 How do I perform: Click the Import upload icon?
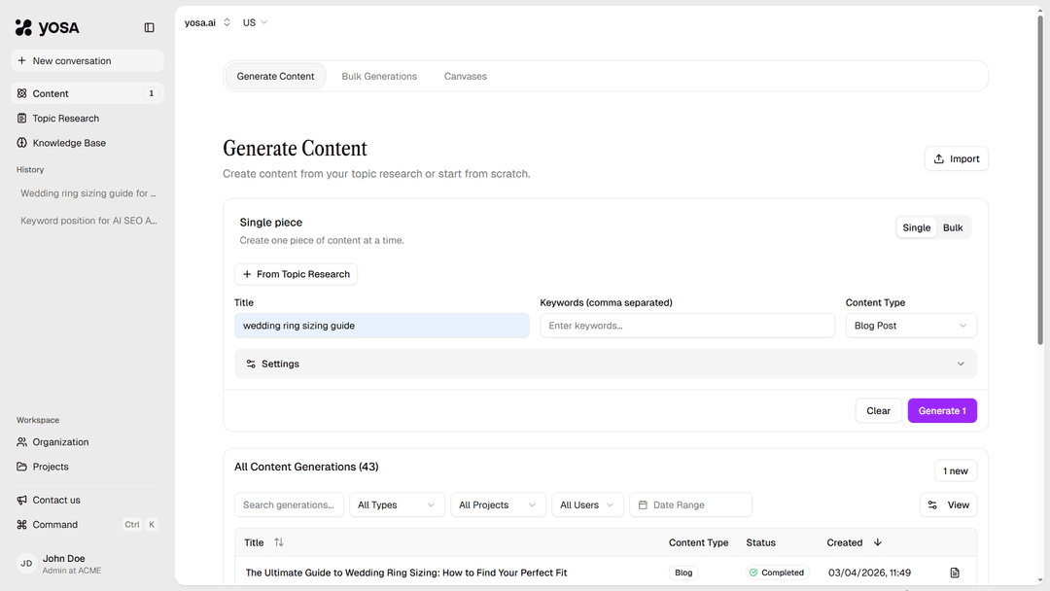tap(939, 157)
